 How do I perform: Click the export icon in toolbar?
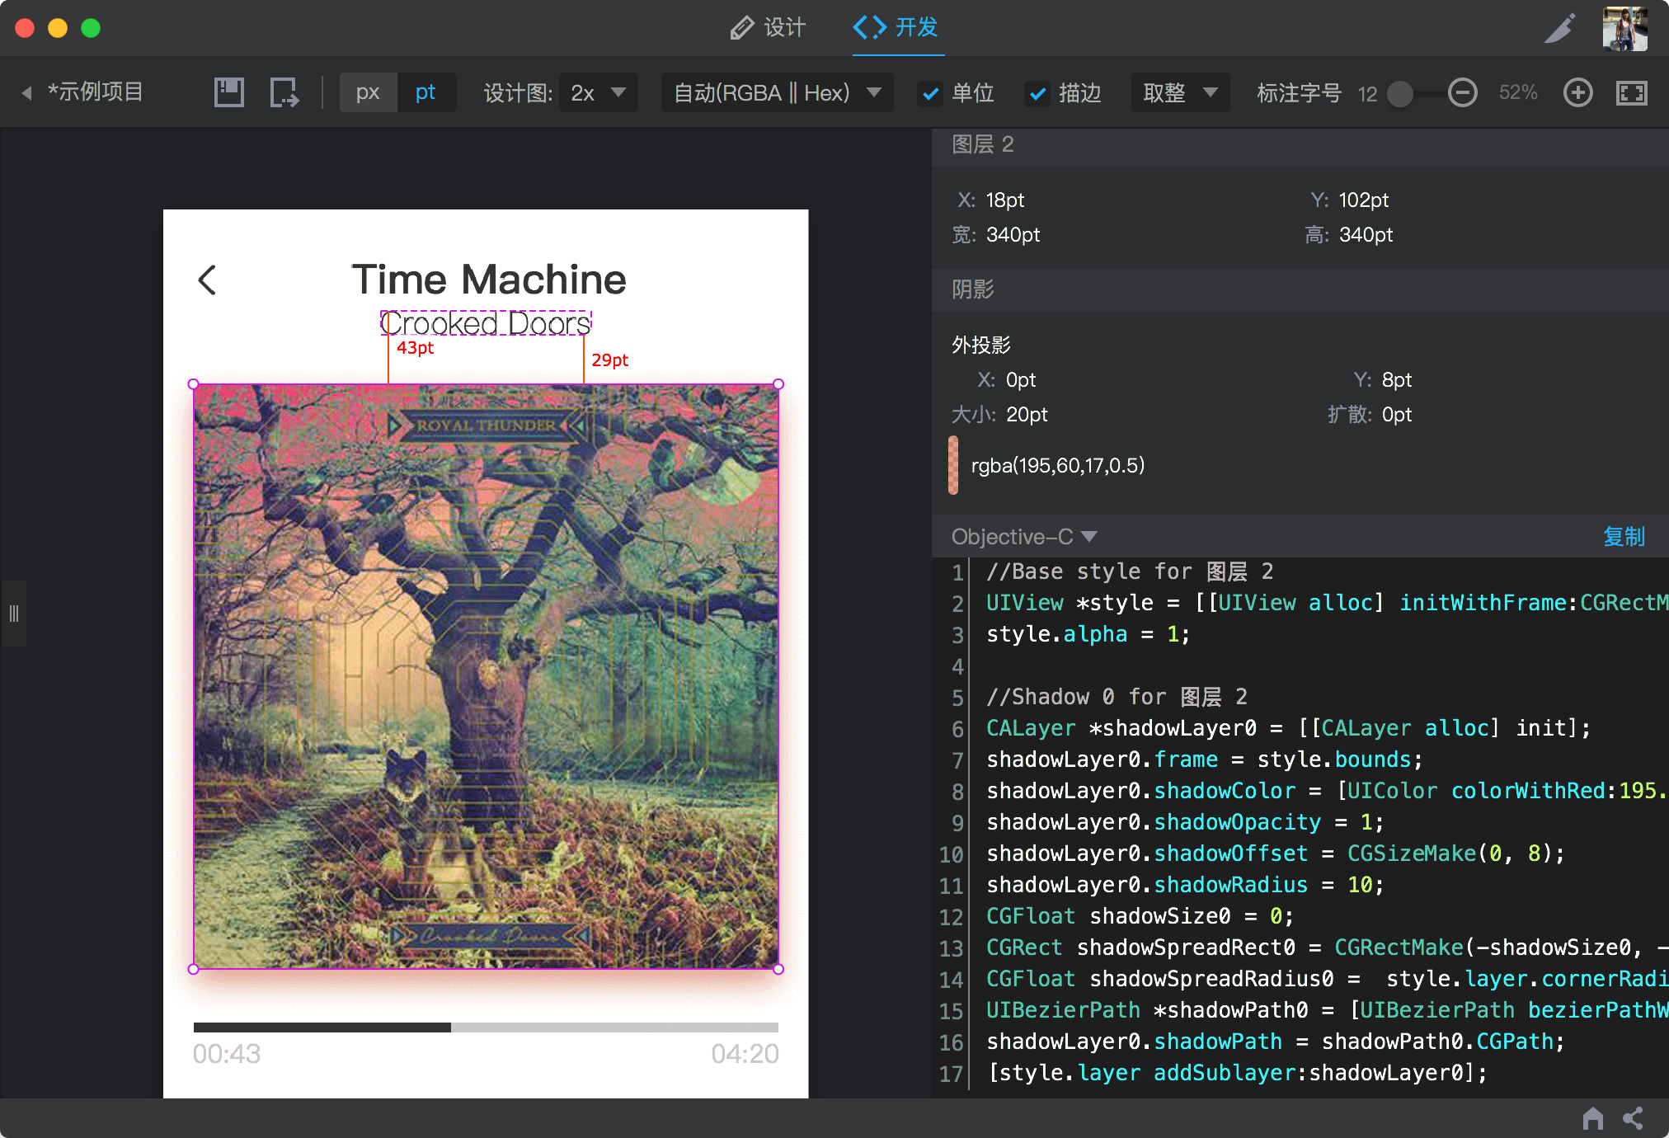point(284,92)
